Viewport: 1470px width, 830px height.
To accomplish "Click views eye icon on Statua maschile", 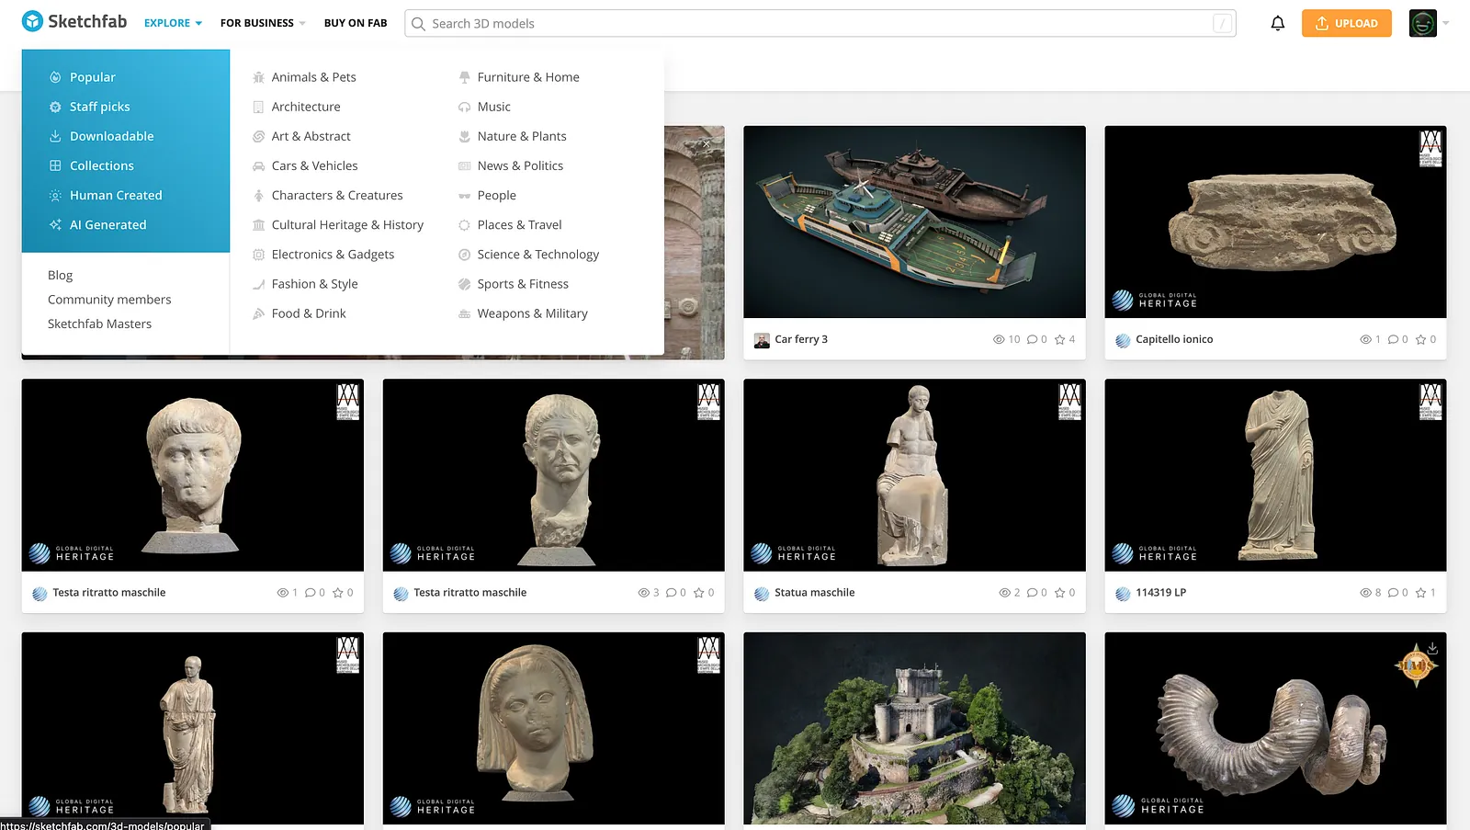I will (1004, 593).
